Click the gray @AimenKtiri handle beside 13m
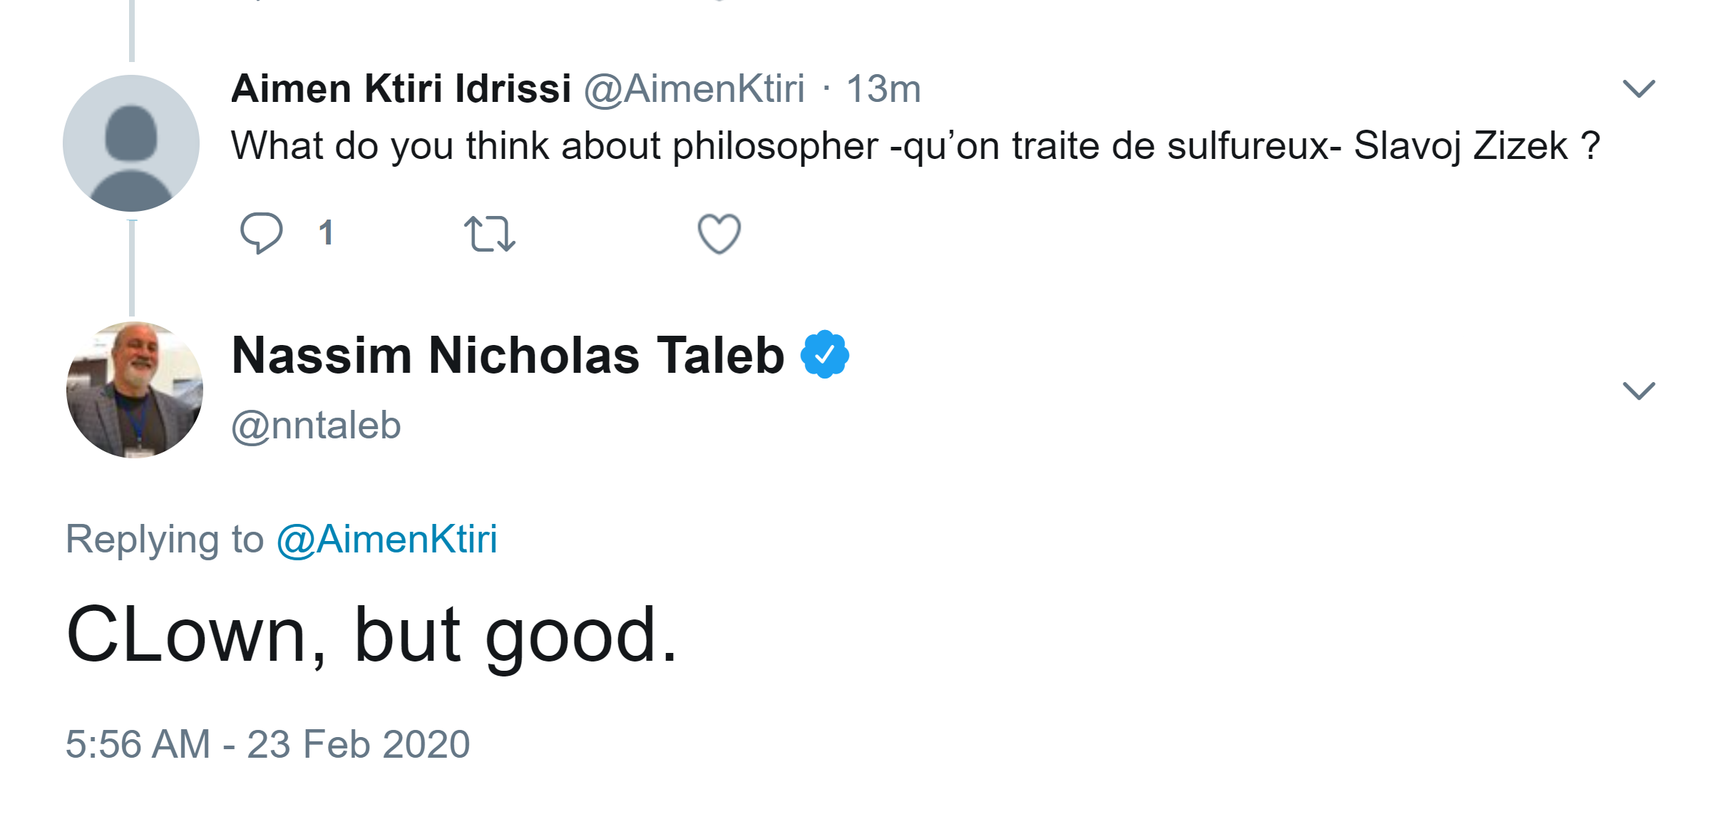1729x834 pixels. coord(694,89)
